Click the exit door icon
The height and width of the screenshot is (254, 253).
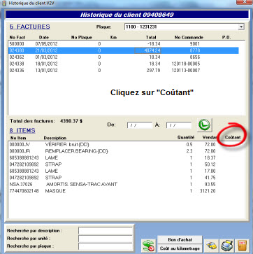(242, 246)
